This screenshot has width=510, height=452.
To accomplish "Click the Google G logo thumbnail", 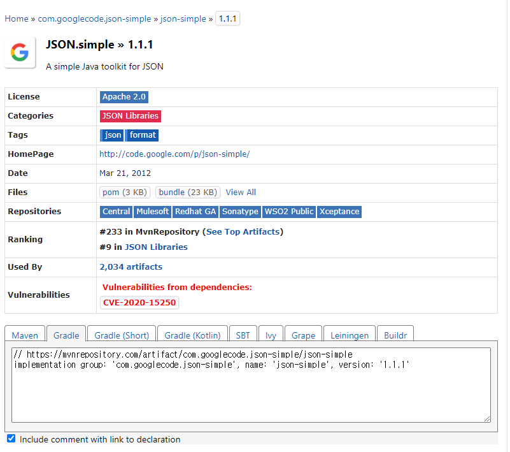I will pyautogui.click(x=20, y=52).
